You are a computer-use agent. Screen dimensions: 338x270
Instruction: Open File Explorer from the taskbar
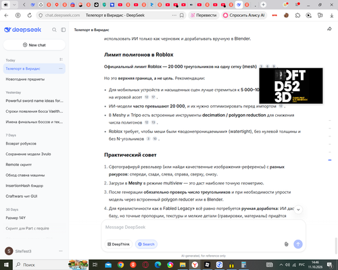[x=183, y=265]
